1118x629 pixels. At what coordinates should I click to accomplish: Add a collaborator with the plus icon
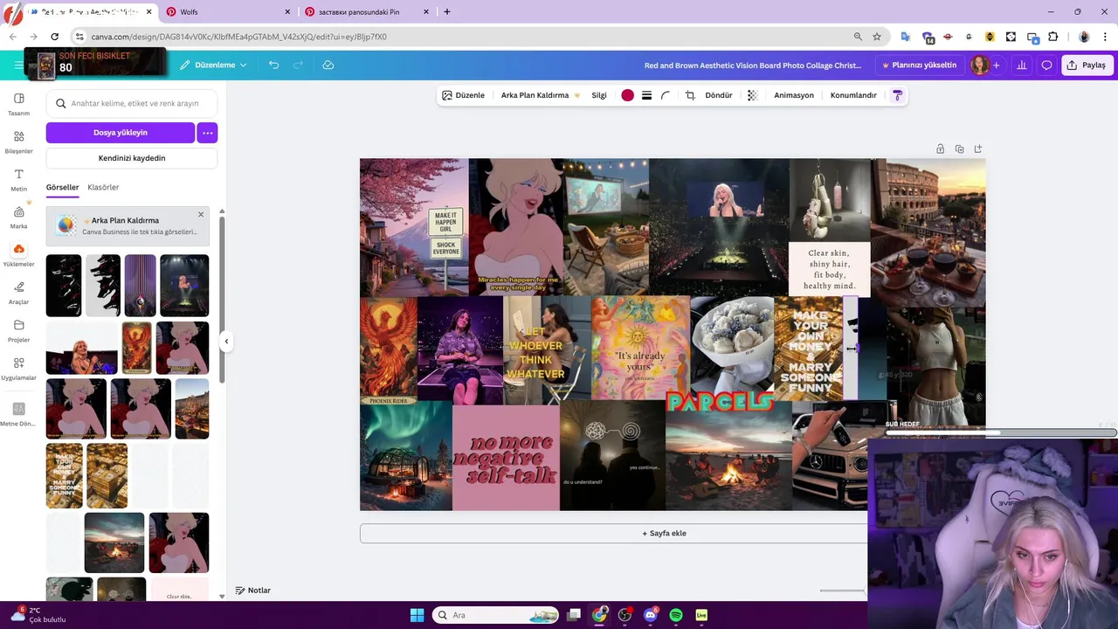pos(996,65)
